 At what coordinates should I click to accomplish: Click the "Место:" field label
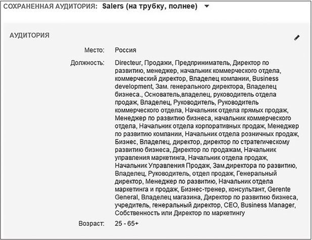(94, 50)
